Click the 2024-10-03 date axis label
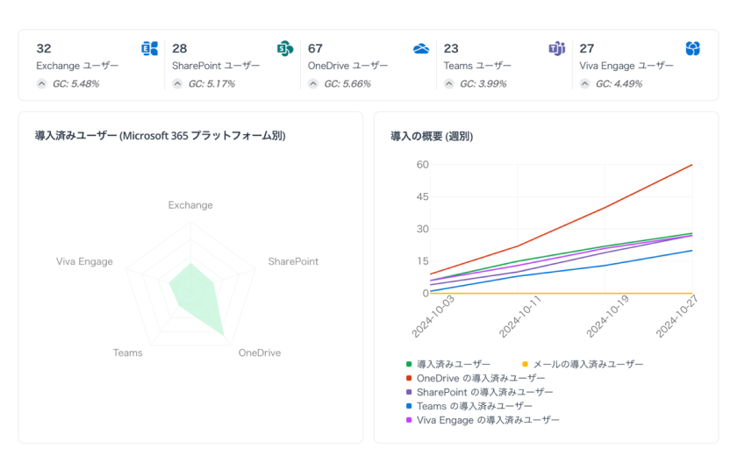The width and height of the screenshot is (737, 470). 433,317
